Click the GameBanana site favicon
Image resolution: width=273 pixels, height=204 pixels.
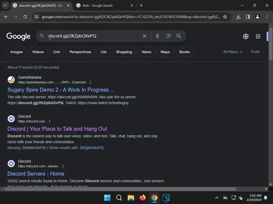coord(11,80)
